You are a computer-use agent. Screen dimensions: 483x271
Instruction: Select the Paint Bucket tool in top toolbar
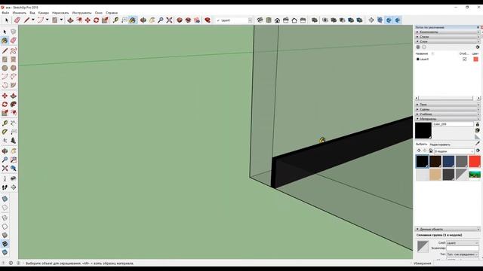click(133, 20)
